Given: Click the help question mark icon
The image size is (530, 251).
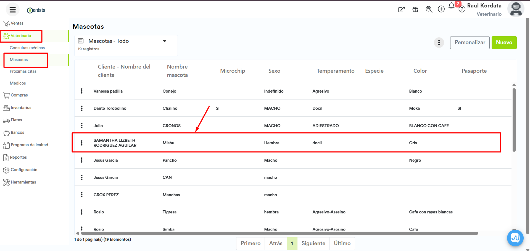Looking at the screenshot, I should tap(462, 10).
